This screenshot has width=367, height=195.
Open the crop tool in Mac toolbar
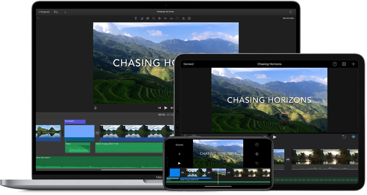pos(154,18)
